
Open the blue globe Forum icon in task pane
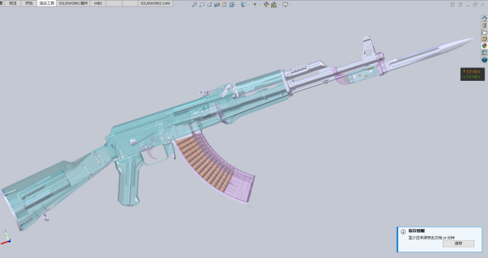484,60
